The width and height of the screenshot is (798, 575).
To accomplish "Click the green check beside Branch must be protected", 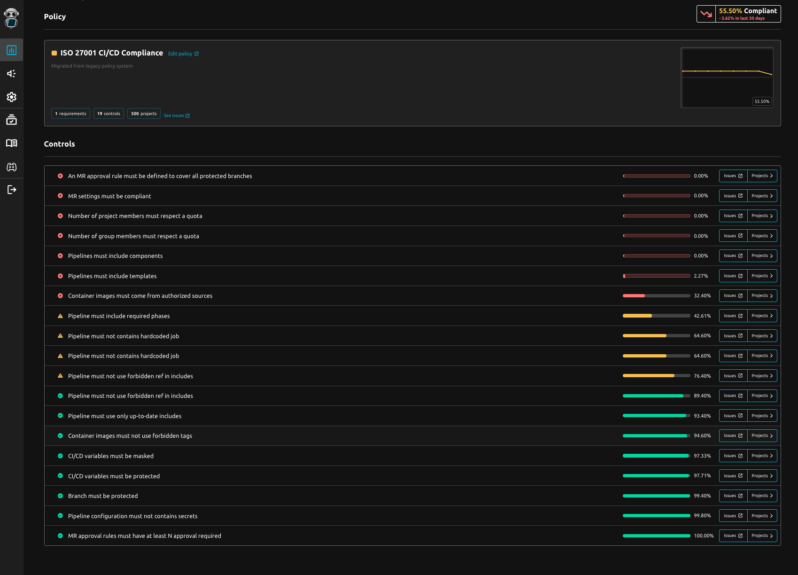I will click(x=60, y=496).
